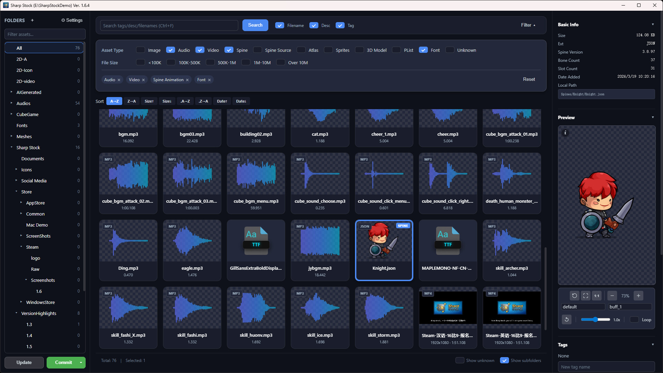Restart the animation playback icon

pyautogui.click(x=567, y=320)
